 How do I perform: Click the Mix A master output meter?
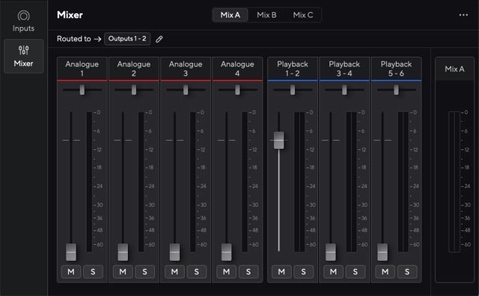[454, 181]
